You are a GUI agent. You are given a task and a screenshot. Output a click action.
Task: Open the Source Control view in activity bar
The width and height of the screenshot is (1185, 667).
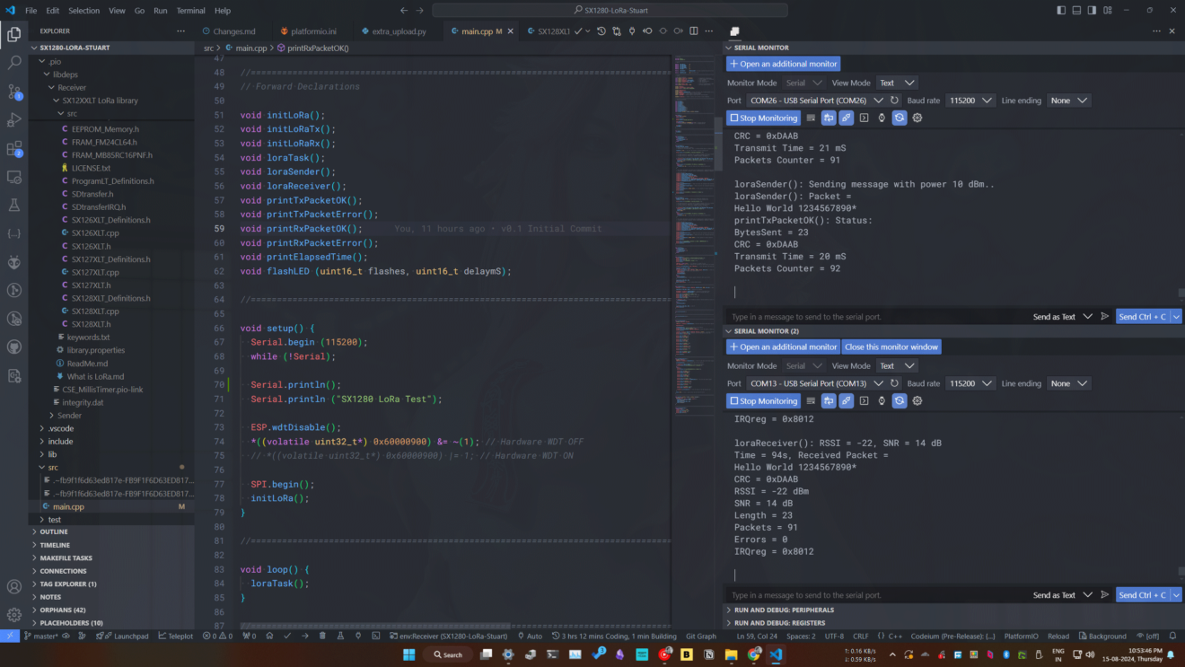(x=14, y=92)
